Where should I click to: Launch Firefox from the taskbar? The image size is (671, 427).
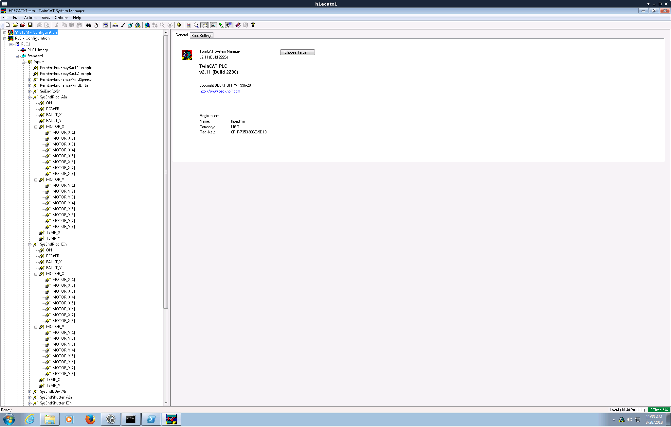(90, 419)
